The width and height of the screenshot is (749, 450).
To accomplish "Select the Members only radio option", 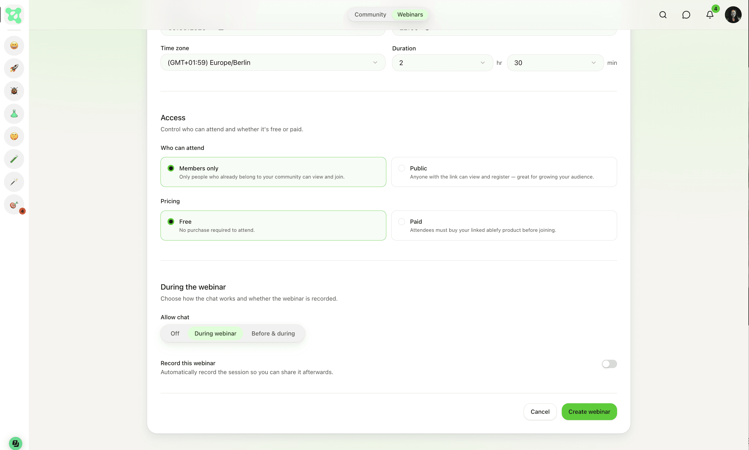I will tap(273, 172).
